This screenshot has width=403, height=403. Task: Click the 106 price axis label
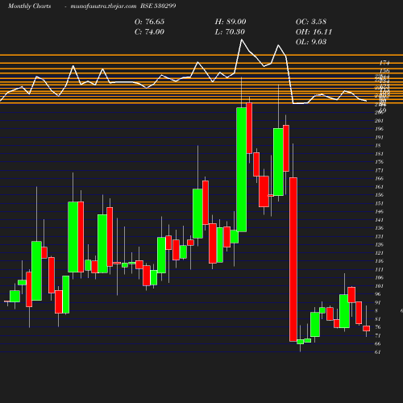[x=379, y=278]
